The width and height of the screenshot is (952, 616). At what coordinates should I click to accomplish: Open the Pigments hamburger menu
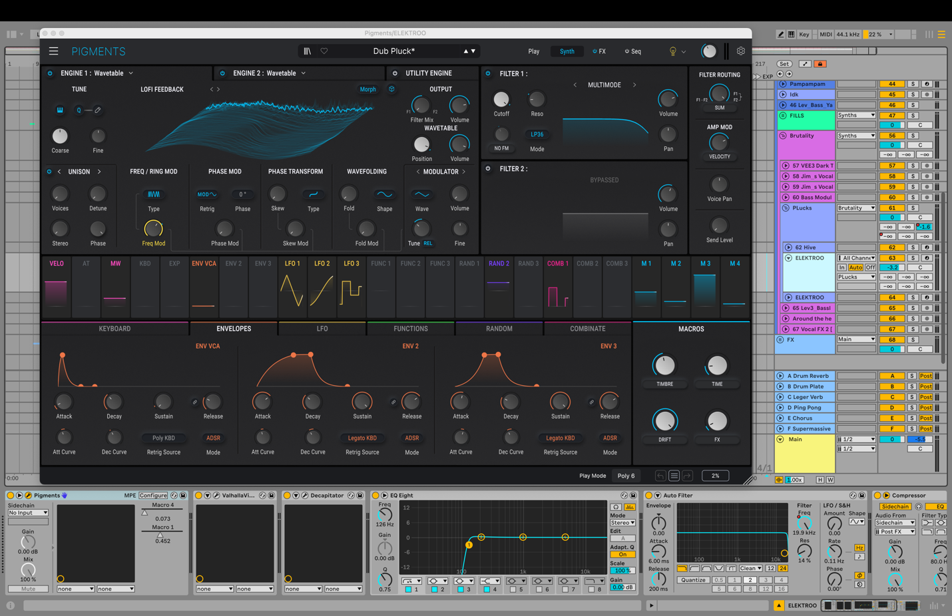pos(54,51)
